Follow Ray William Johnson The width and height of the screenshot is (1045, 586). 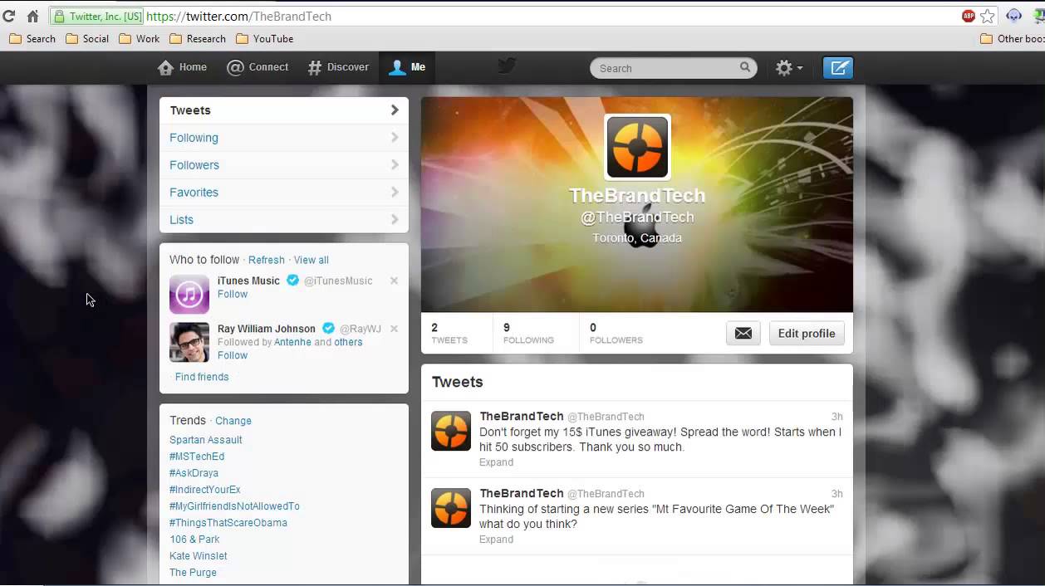(x=233, y=355)
